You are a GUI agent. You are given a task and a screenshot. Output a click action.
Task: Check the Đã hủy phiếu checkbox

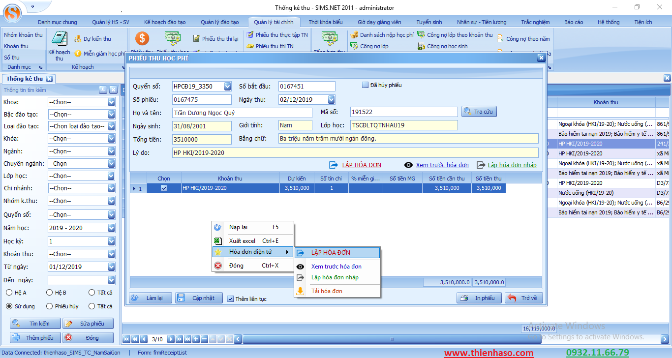[x=365, y=85]
